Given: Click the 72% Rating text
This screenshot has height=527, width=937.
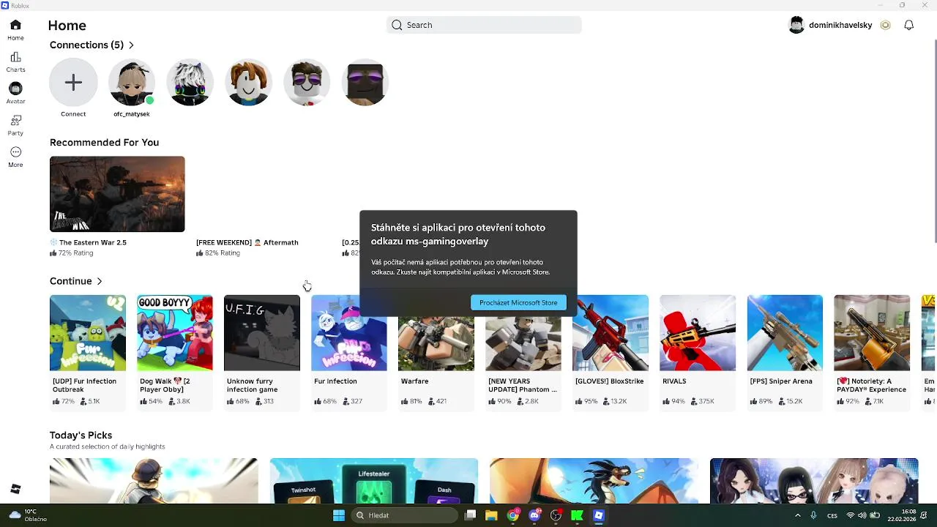Looking at the screenshot, I should point(76,253).
